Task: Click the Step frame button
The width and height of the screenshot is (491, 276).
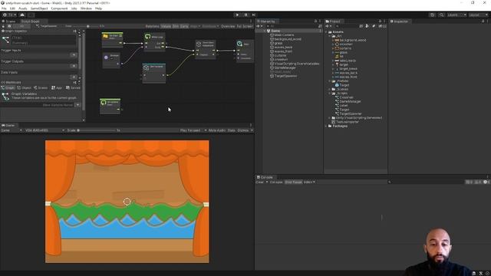Action: [254, 15]
